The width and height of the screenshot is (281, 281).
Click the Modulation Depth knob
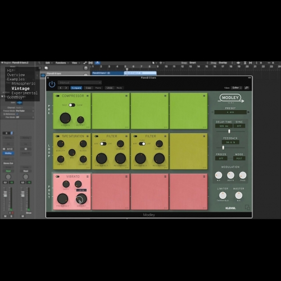click(230, 175)
